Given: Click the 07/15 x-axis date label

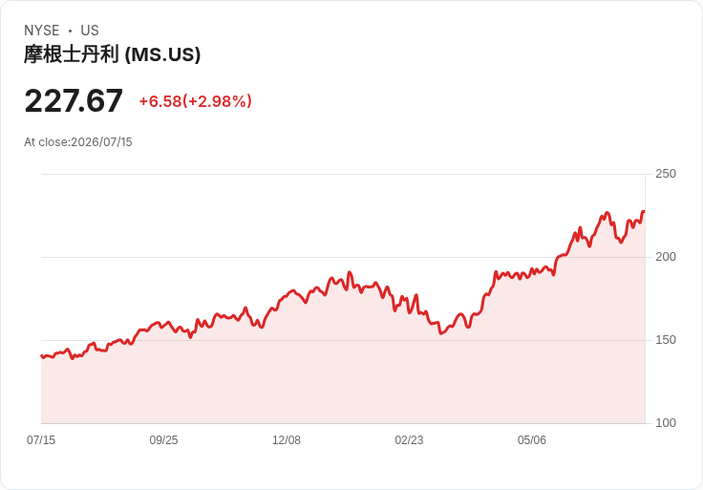Looking at the screenshot, I should [41, 439].
